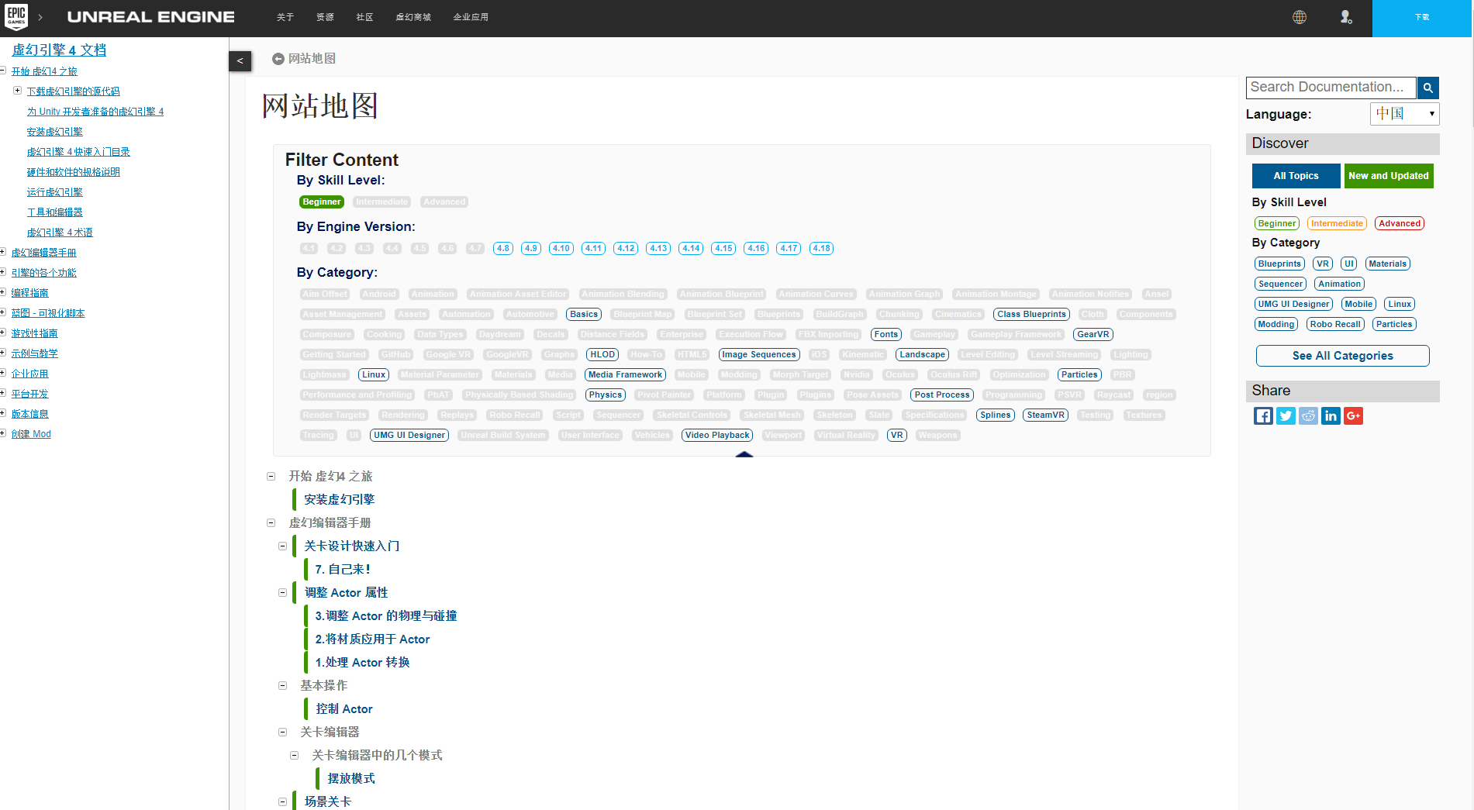The height and width of the screenshot is (810, 1474).
Task: Toggle the HLOD category filter
Action: (x=602, y=355)
